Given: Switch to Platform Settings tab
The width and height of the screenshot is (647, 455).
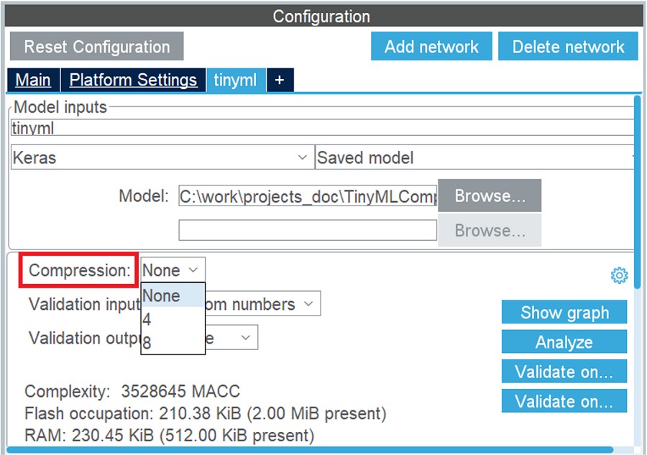Looking at the screenshot, I should (133, 80).
